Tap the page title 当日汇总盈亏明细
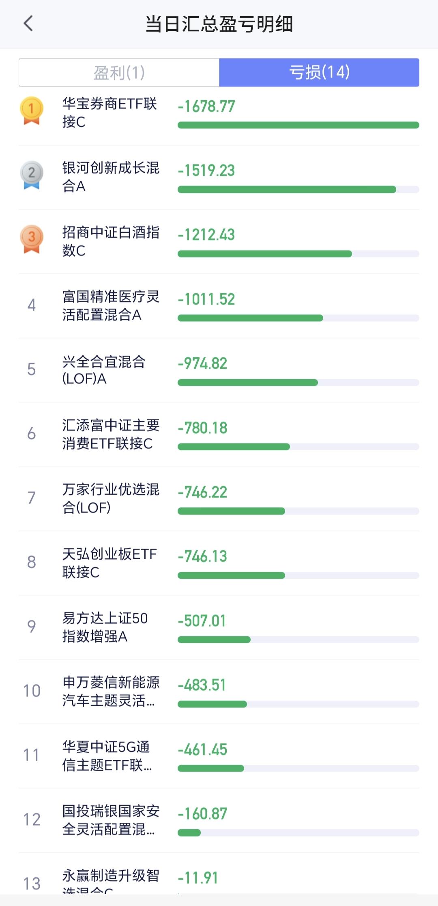Image resolution: width=438 pixels, height=906 pixels. [219, 24]
